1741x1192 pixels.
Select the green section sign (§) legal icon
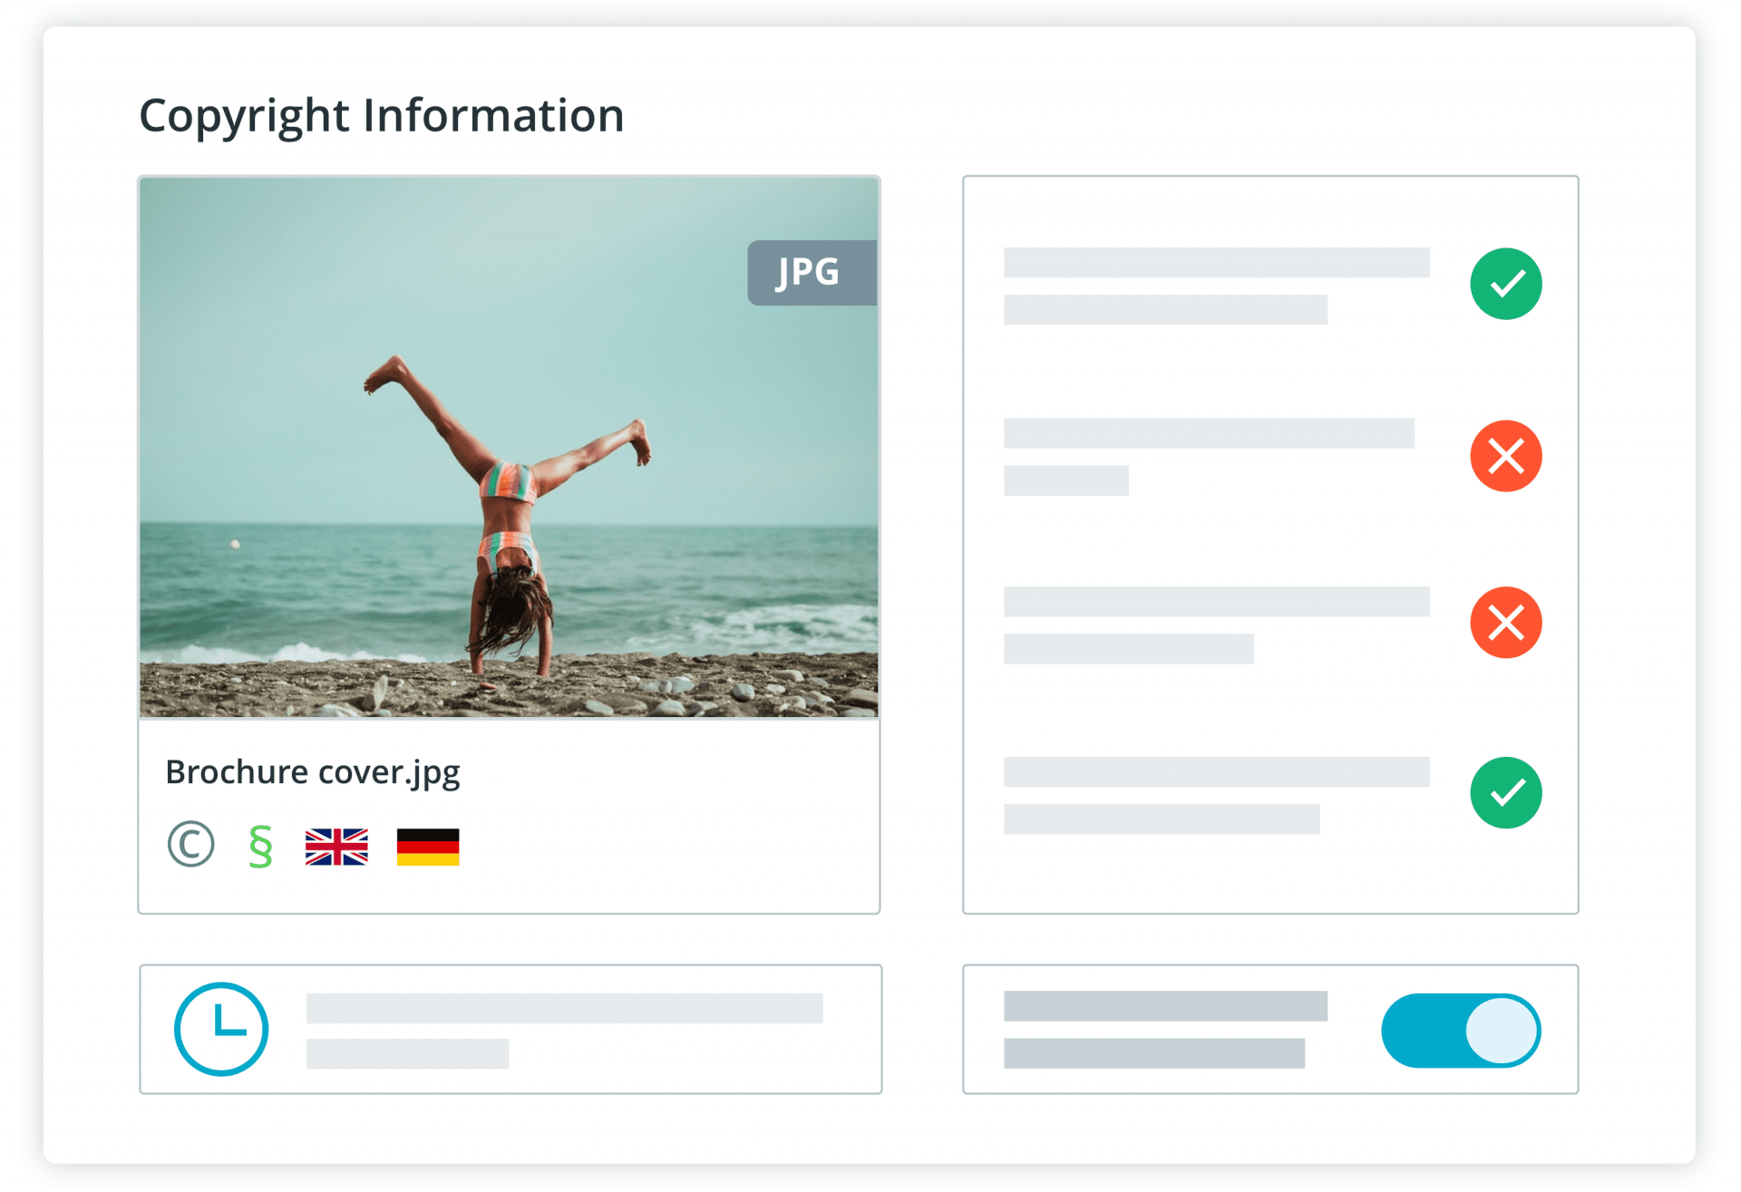[x=259, y=847]
